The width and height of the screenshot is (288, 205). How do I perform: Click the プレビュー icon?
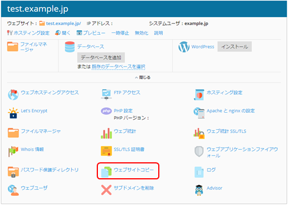(79, 33)
